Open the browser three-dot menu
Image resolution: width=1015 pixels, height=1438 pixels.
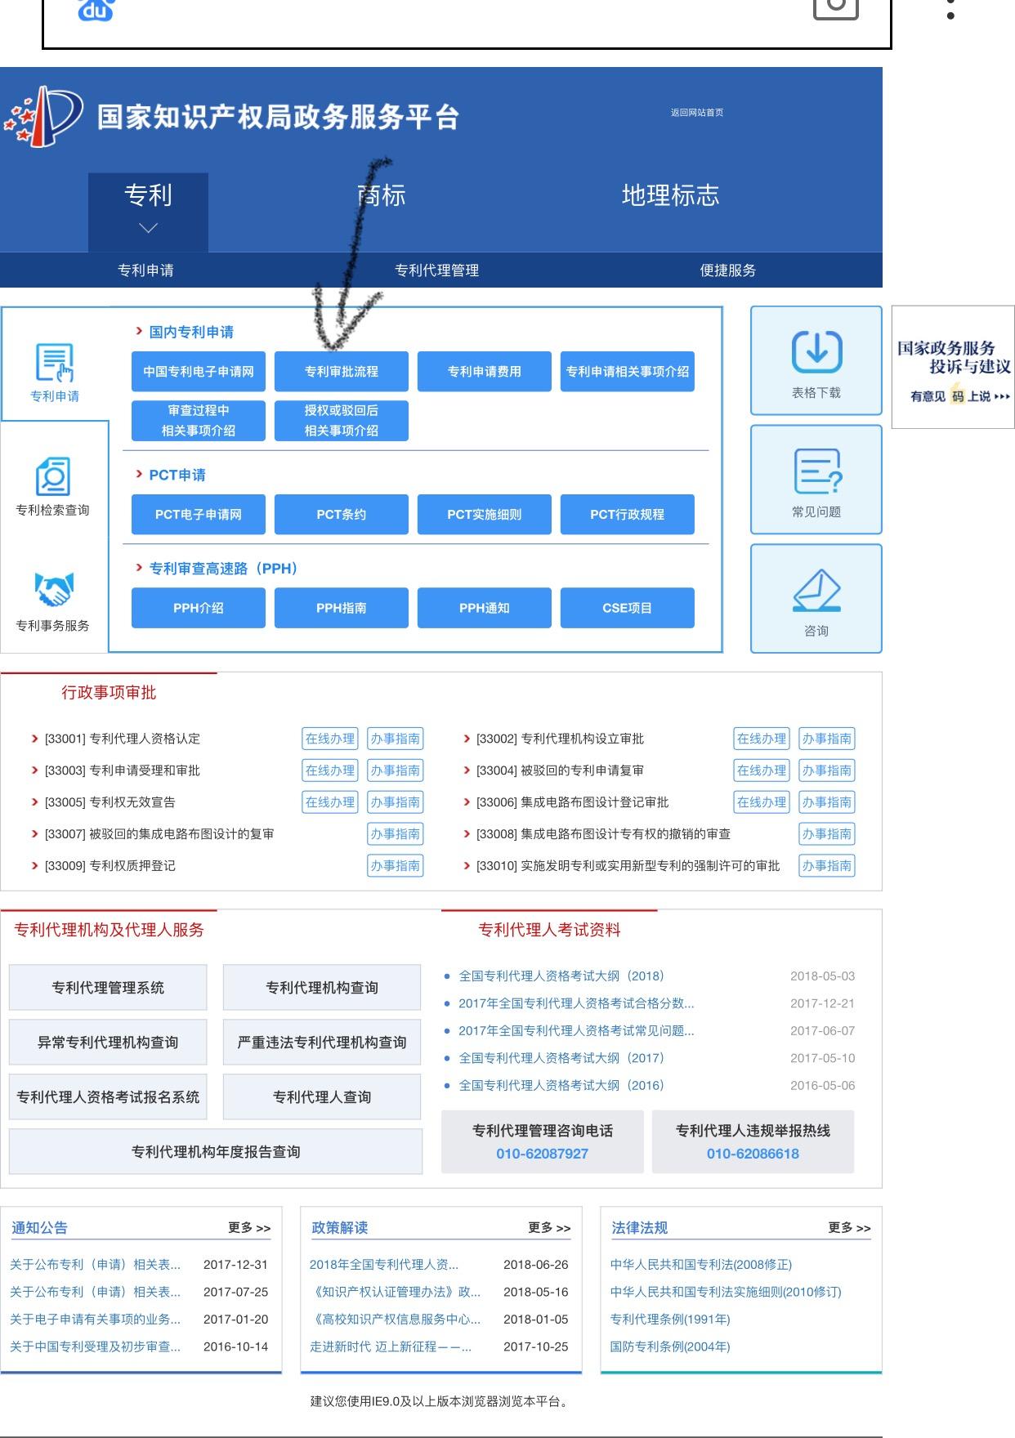[950, 8]
